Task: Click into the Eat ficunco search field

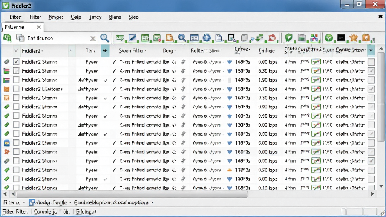Action: [58, 38]
